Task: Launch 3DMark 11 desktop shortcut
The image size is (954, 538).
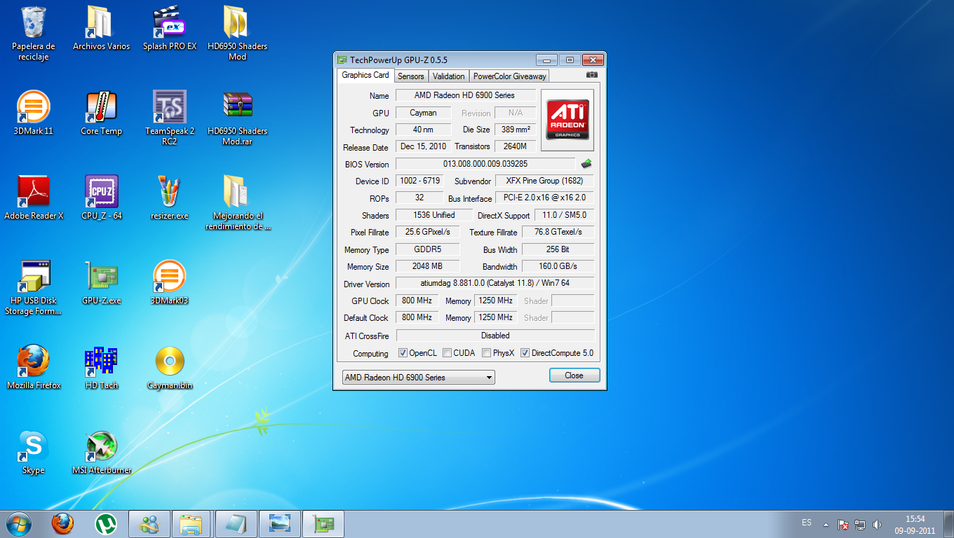Action: pos(34,107)
